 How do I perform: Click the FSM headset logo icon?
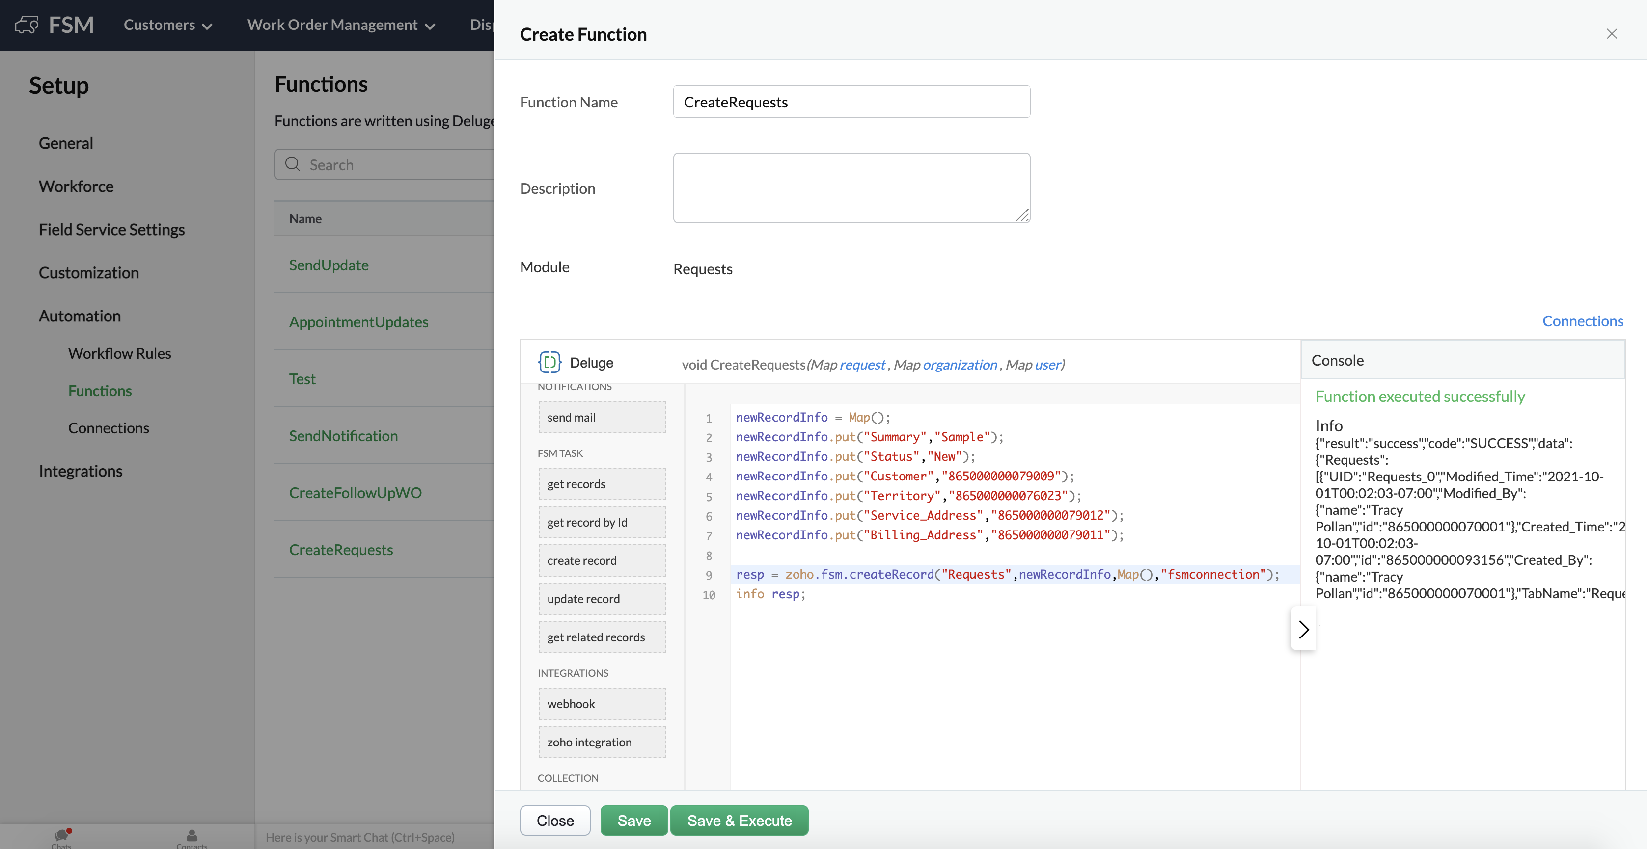[27, 25]
